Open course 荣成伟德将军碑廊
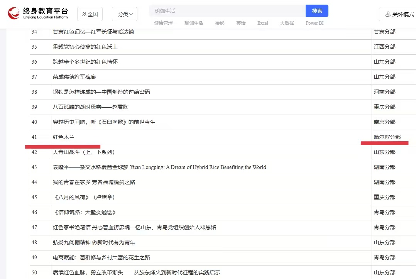Screen dimensions: 416x279 [74, 77]
